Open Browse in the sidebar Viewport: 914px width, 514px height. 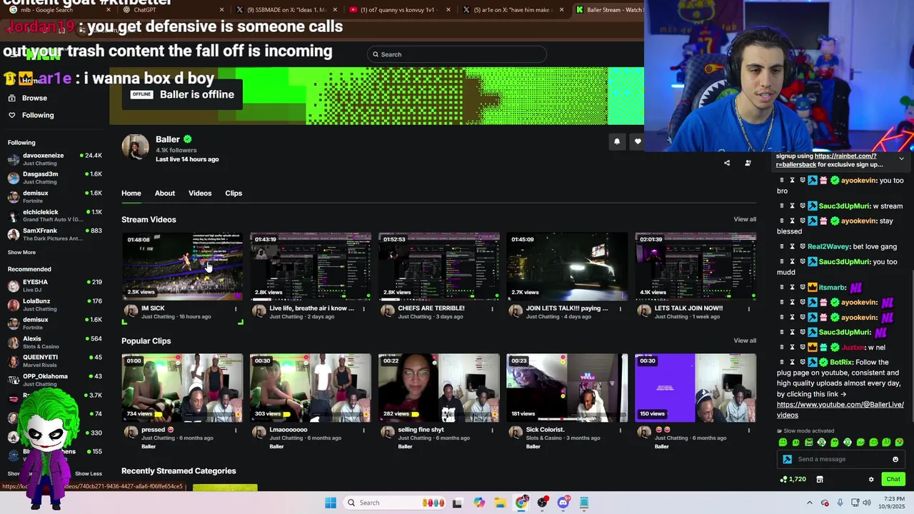click(x=27, y=98)
